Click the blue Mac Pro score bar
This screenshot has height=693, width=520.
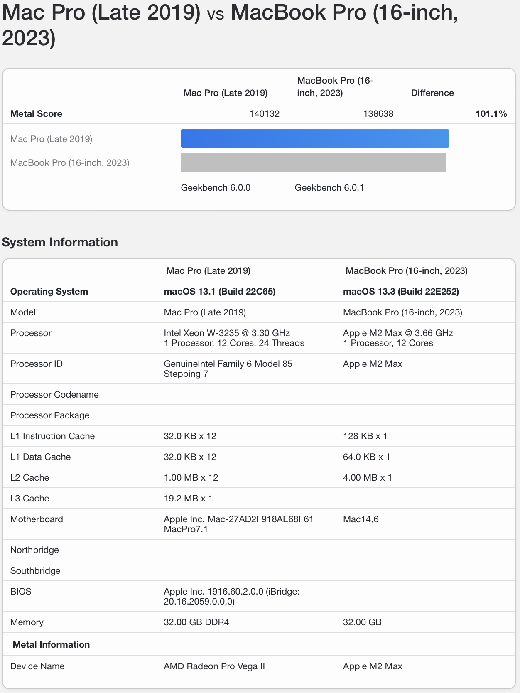coord(315,139)
